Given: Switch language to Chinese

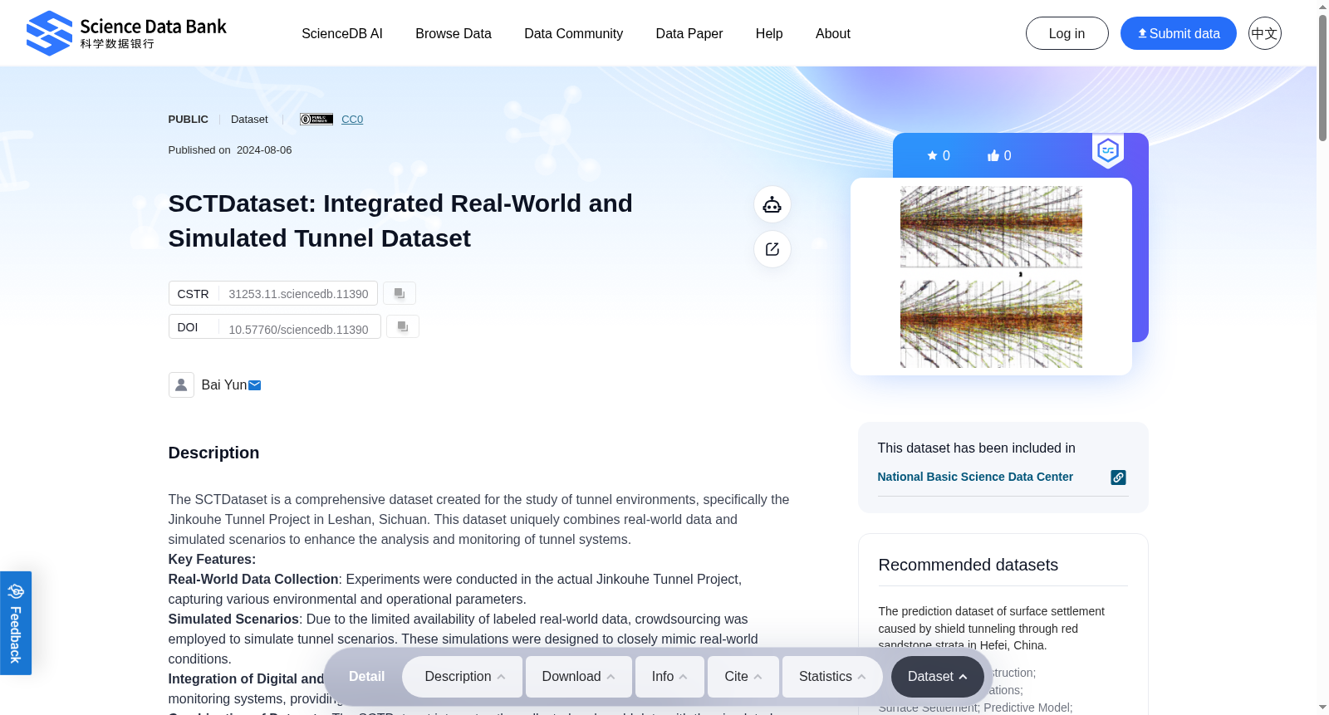Looking at the screenshot, I should [x=1265, y=33].
